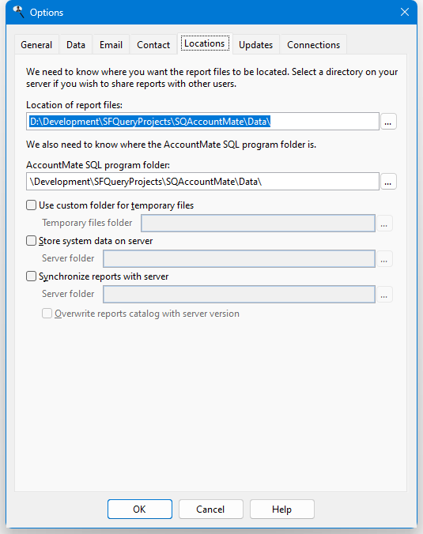
Task: Select the Contact tab
Action: coord(153,44)
